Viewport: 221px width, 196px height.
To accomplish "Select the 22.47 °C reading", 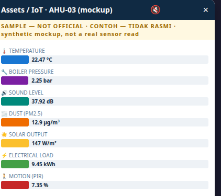I will [42, 60].
